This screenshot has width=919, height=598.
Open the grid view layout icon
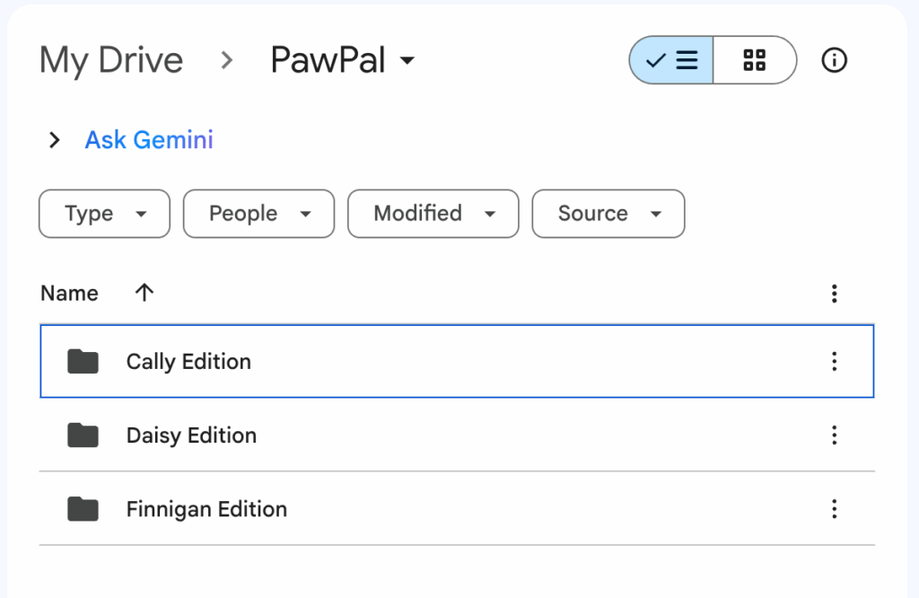pyautogui.click(x=755, y=60)
